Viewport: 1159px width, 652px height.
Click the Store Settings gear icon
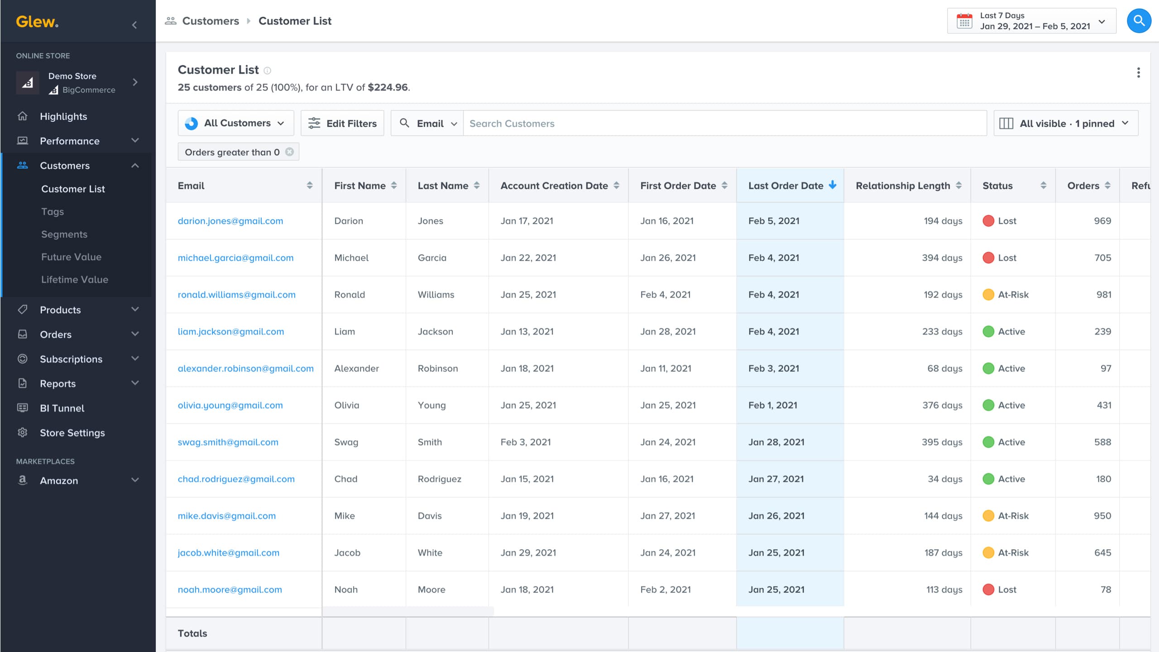click(x=23, y=432)
